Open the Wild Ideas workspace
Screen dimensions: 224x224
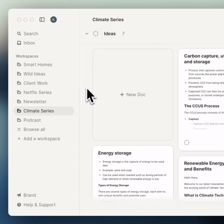point(44,74)
